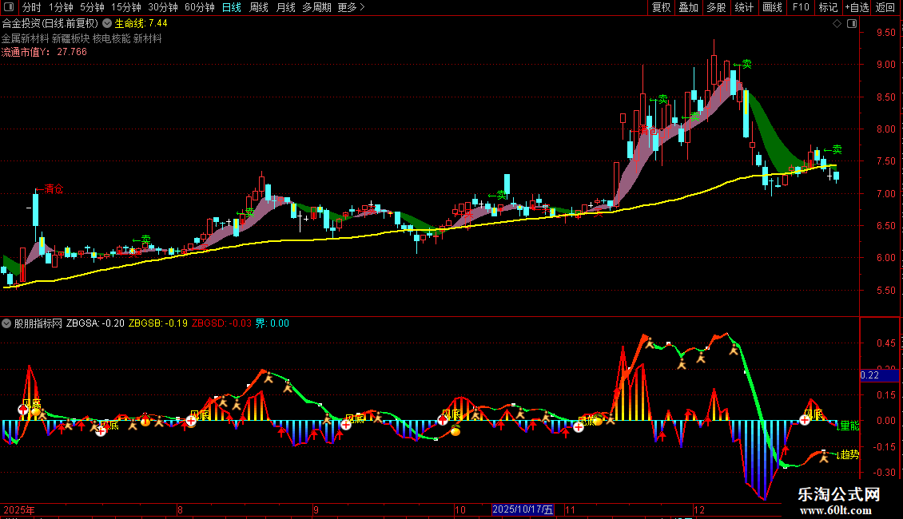Screen dimensions: 903x519
Task: Select the 日线 daily chart tab
Action: pos(232,7)
